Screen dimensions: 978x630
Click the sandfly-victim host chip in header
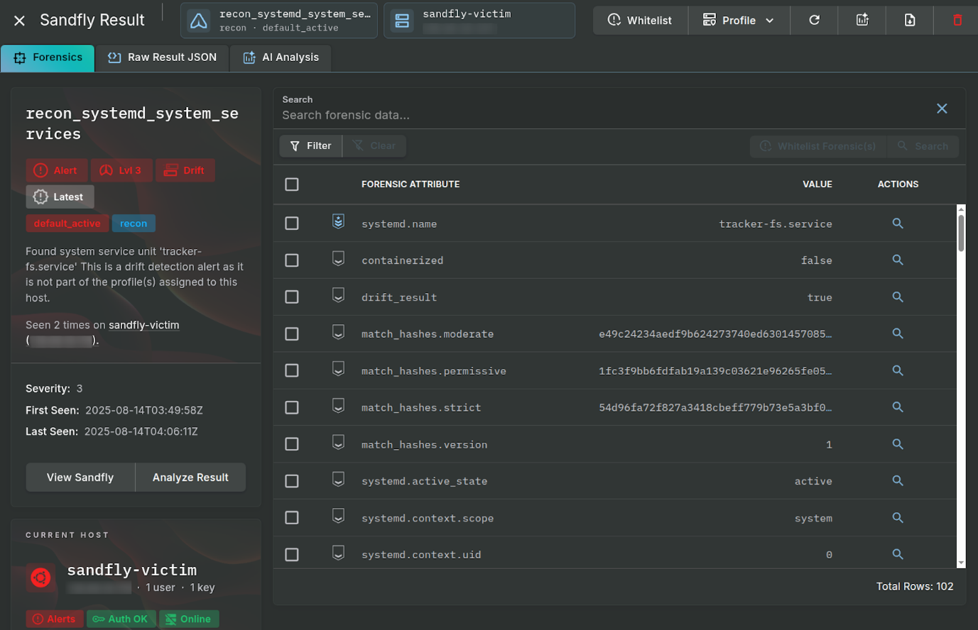pyautogui.click(x=479, y=21)
